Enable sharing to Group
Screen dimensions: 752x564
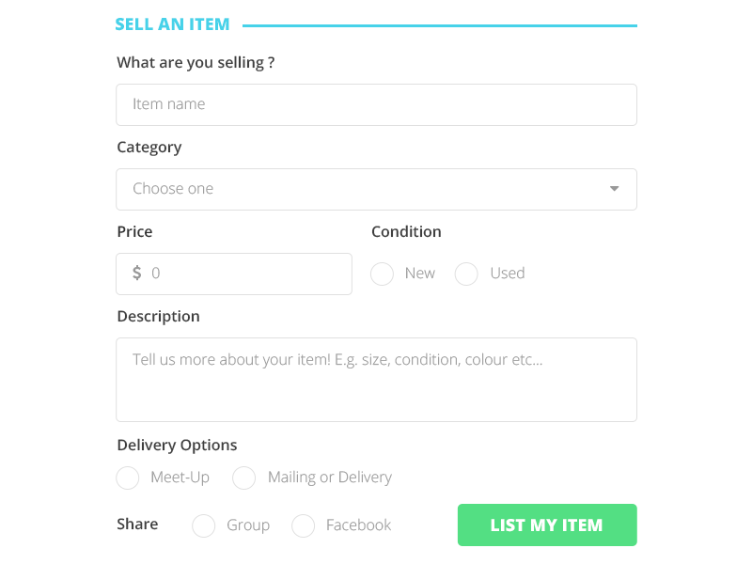pyautogui.click(x=204, y=525)
